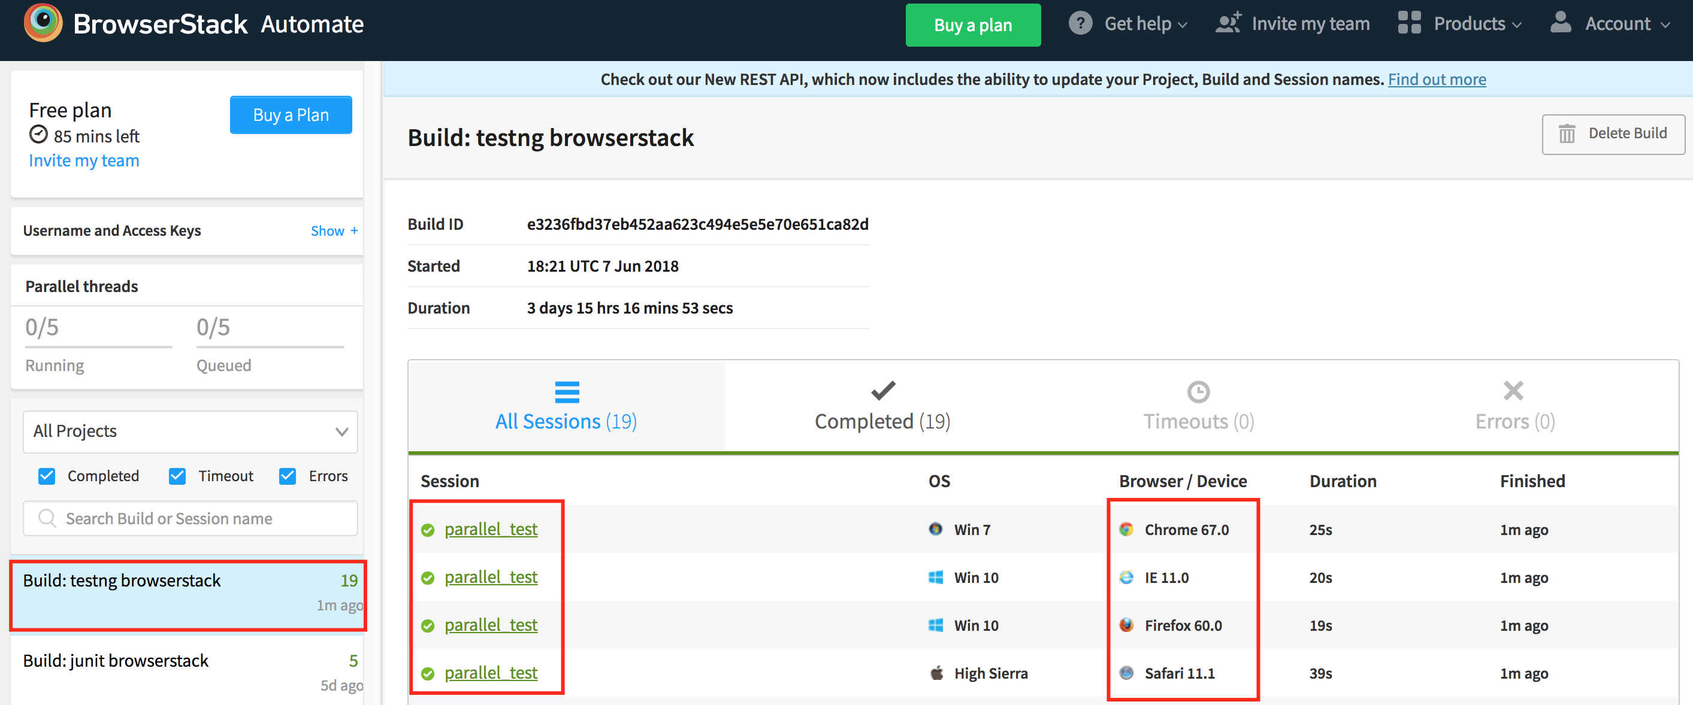1693x705 pixels.
Task: Click the Apple icon for High Sierra
Action: coord(936,672)
